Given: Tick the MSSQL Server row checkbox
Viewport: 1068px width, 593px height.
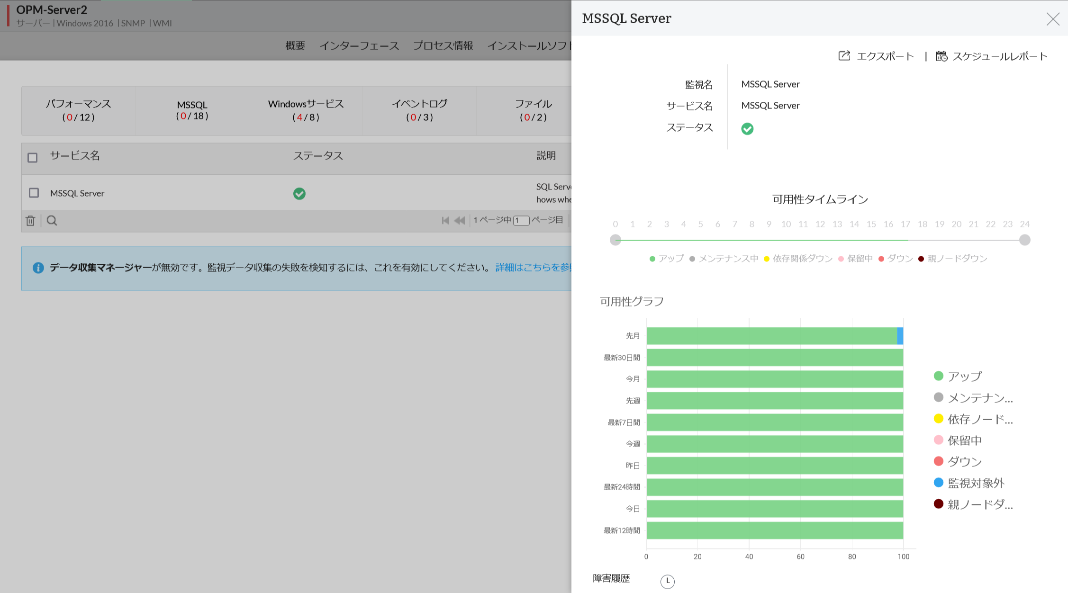Looking at the screenshot, I should 34,193.
